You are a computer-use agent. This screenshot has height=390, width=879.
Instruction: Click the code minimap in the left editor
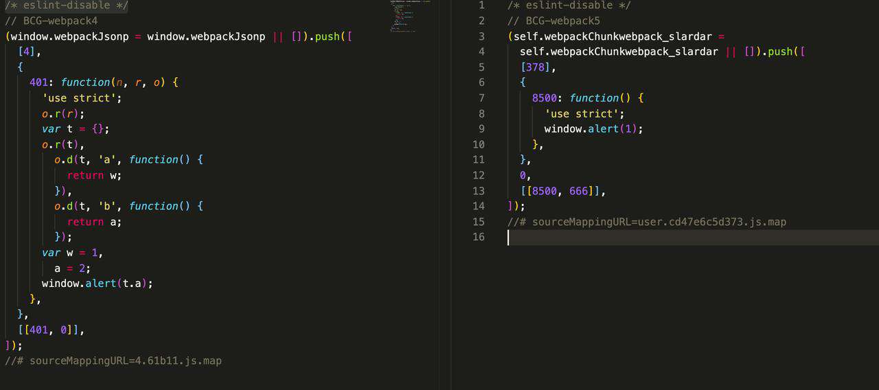click(x=410, y=15)
